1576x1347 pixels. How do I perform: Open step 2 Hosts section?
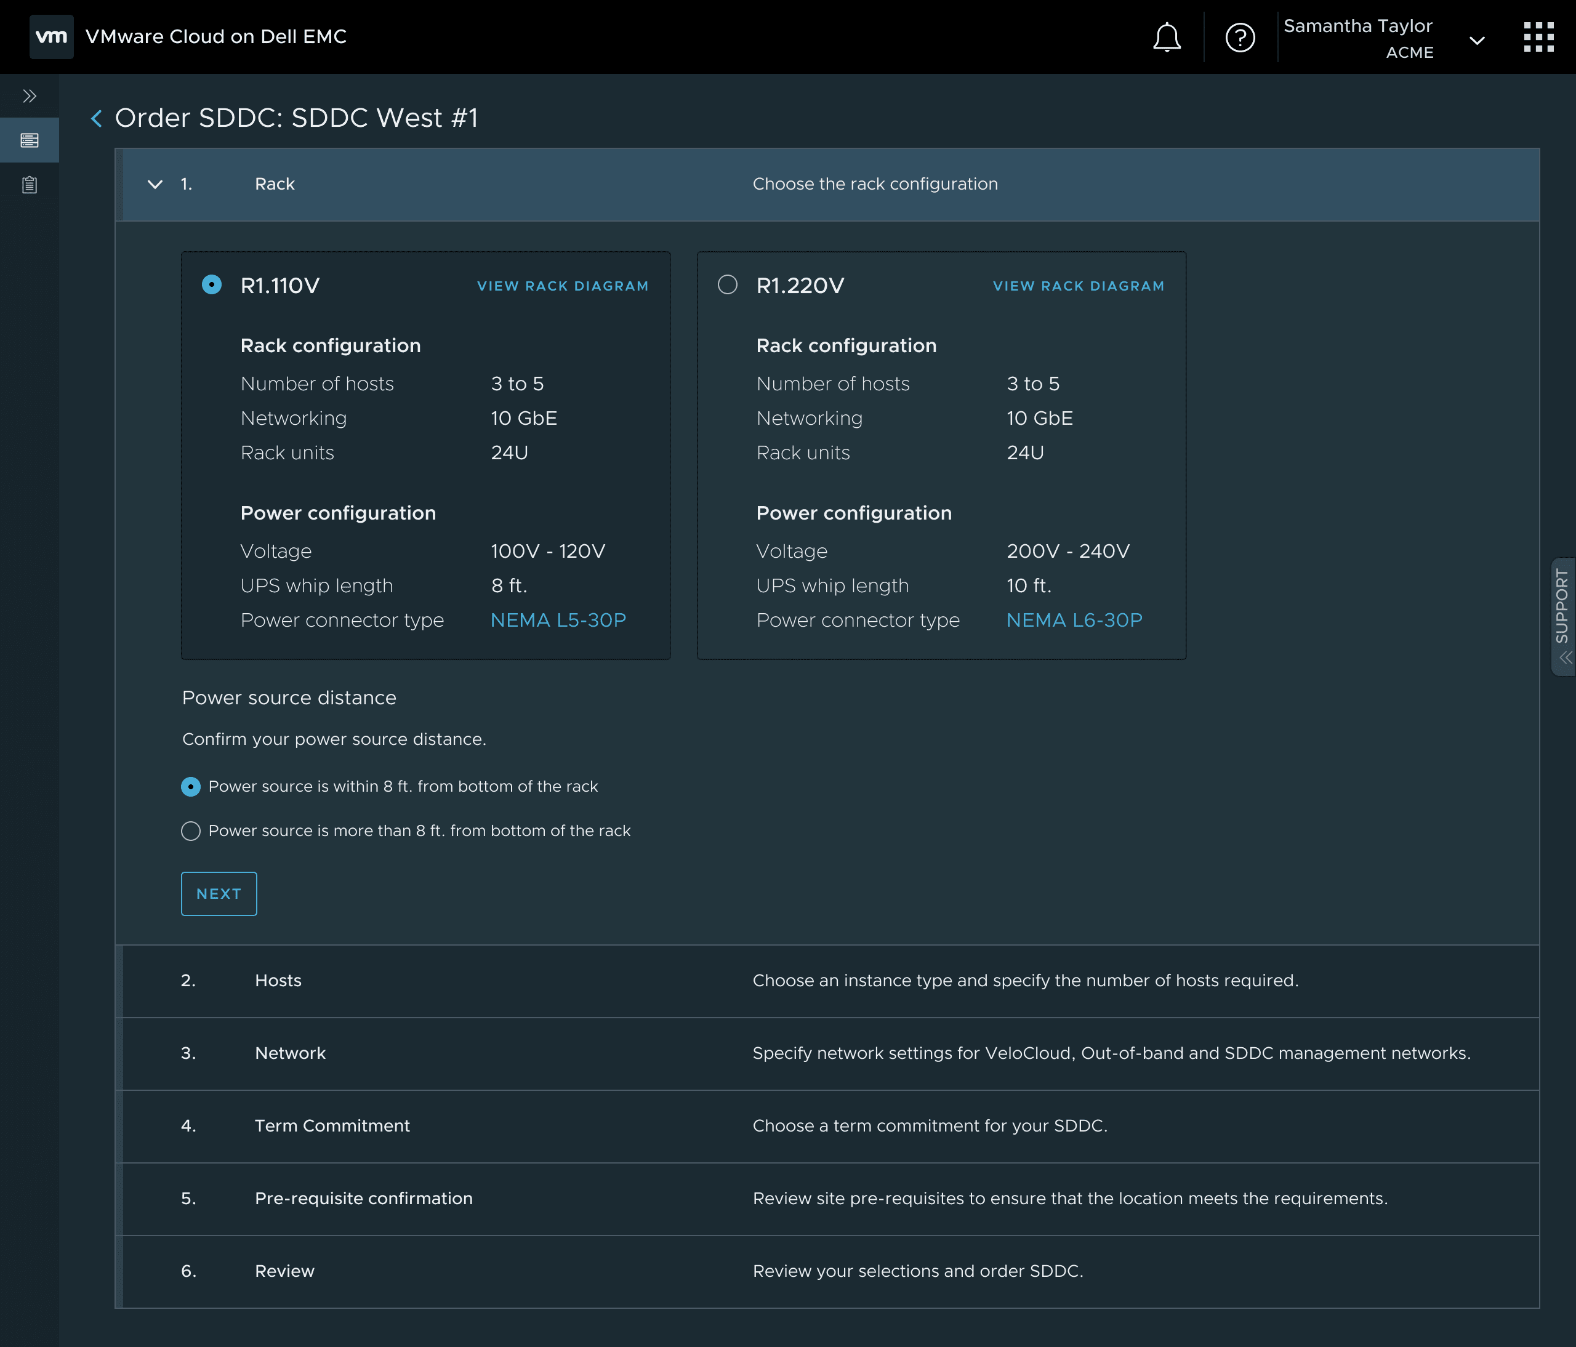click(x=278, y=981)
